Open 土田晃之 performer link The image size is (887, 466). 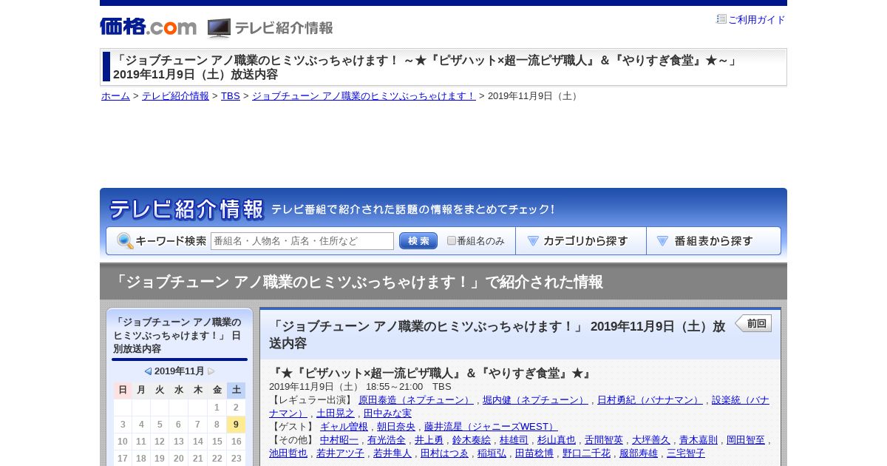336,413
